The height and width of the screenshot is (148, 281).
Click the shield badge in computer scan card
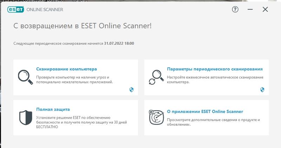[x=131, y=90]
